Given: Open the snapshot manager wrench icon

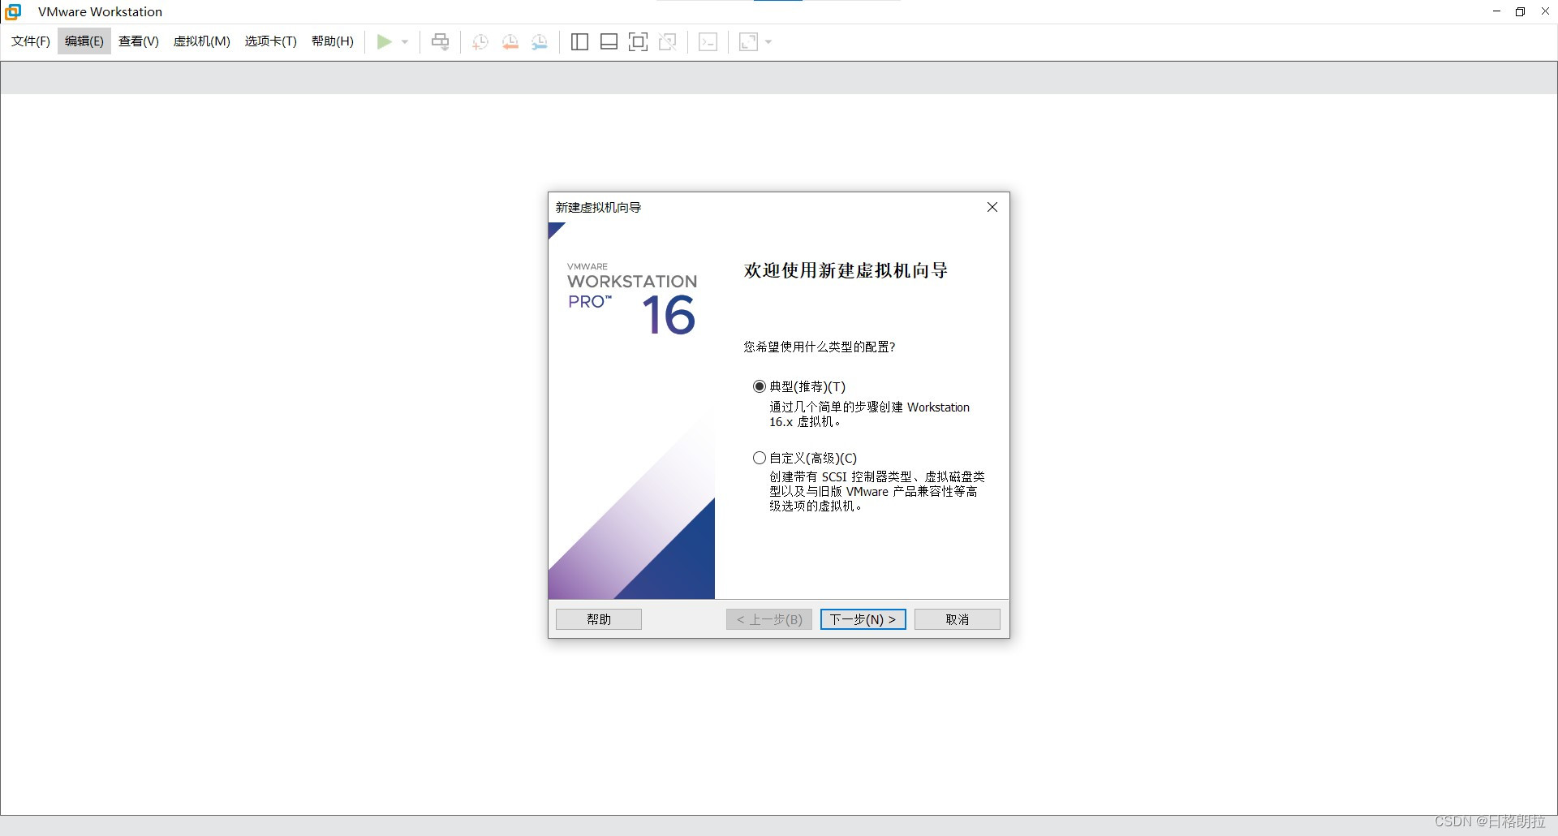Looking at the screenshot, I should (x=540, y=41).
